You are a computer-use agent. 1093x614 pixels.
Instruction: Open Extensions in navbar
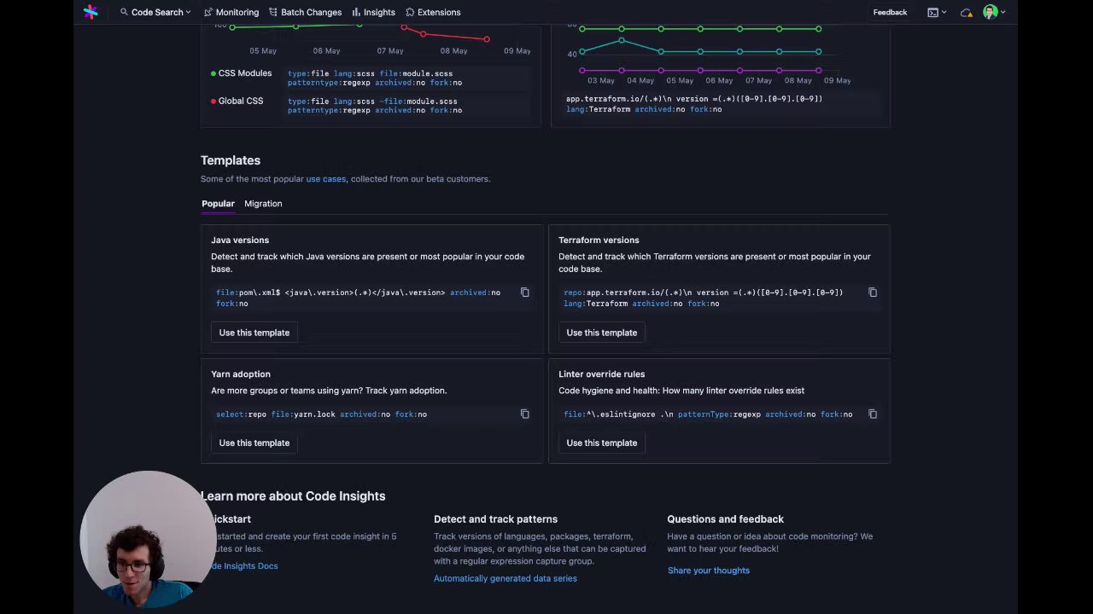(x=433, y=12)
